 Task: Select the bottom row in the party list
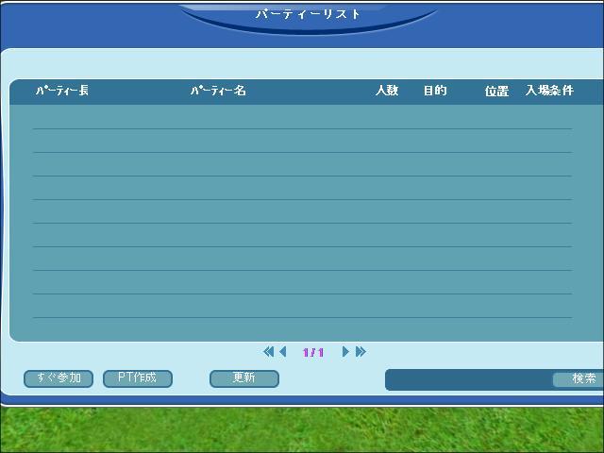coord(302,306)
